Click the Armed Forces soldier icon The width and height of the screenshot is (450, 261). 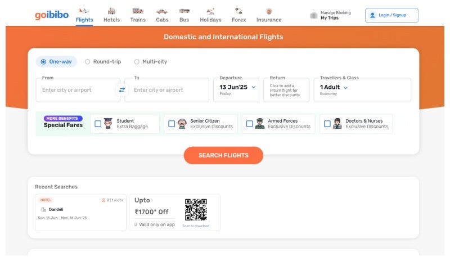pyautogui.click(x=260, y=123)
